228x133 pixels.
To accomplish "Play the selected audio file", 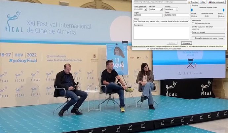I will pyautogui.click(x=203, y=2).
